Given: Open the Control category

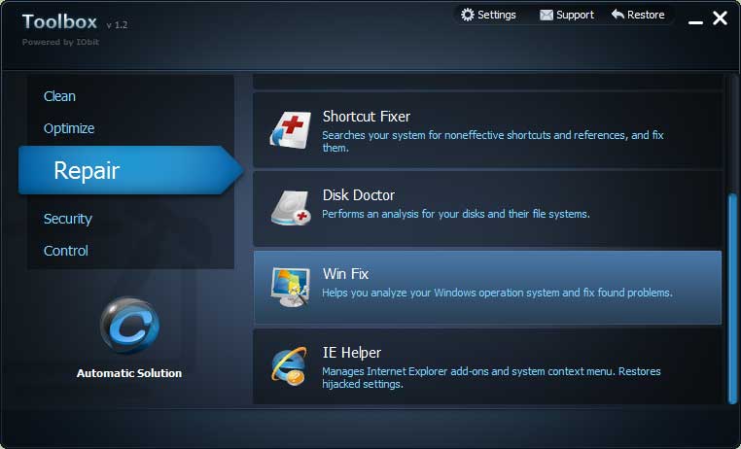Looking at the screenshot, I should click(x=66, y=251).
